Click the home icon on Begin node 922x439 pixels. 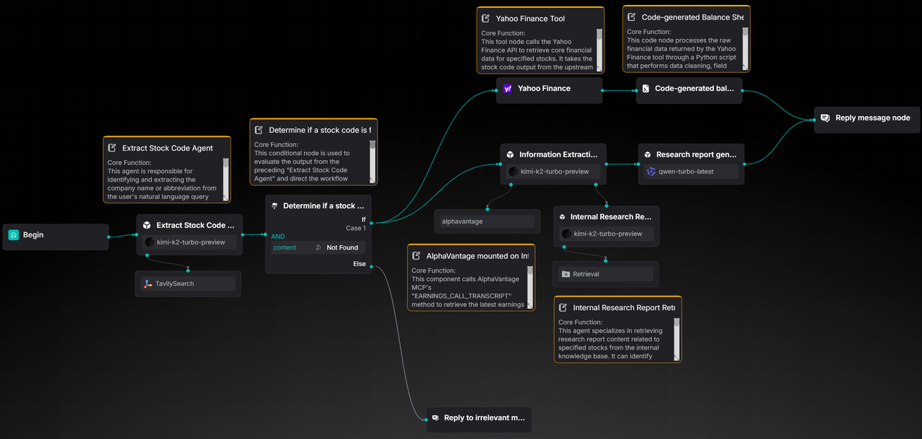[14, 235]
